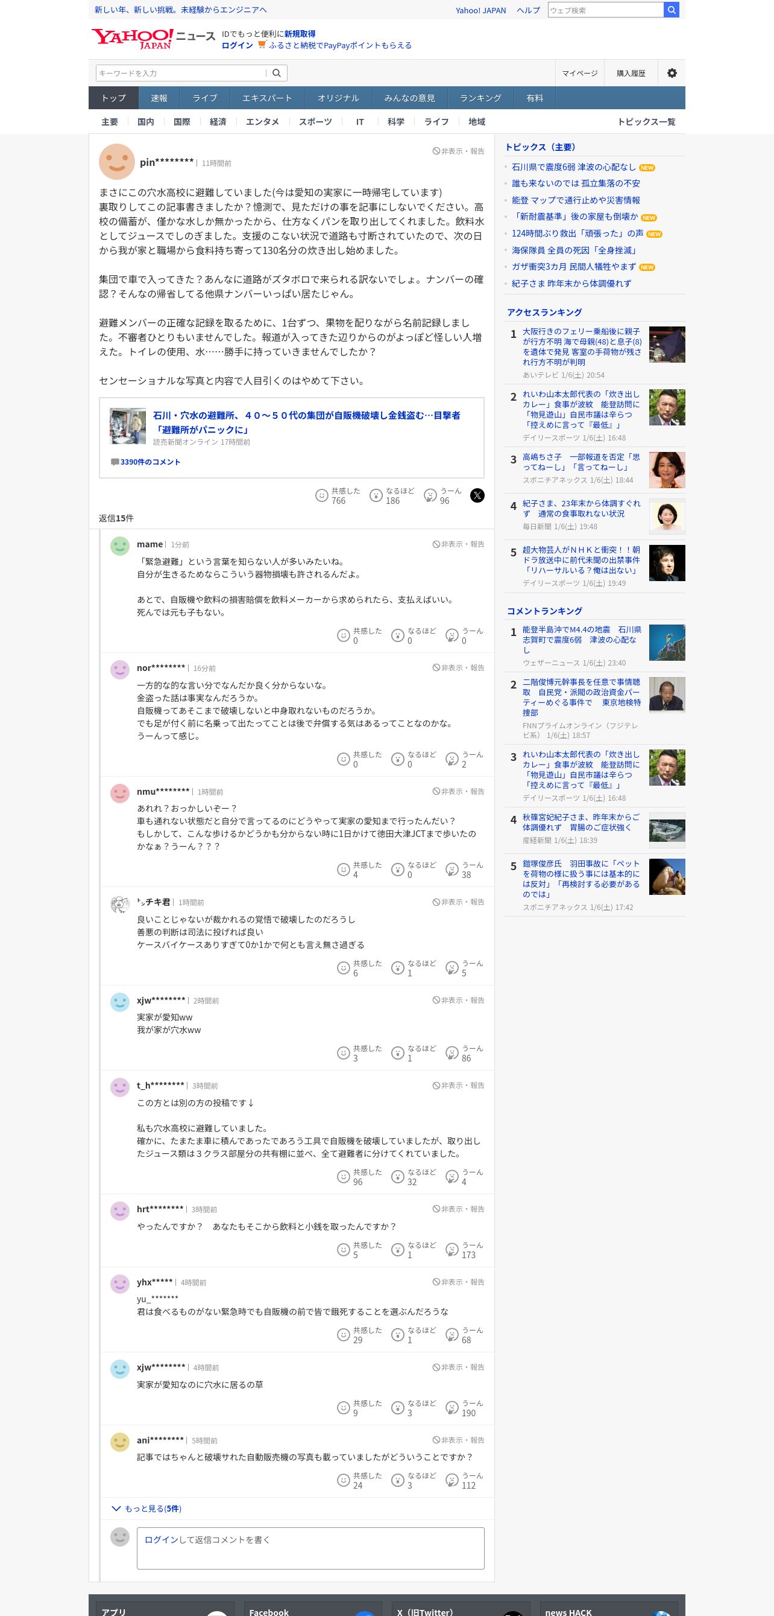Click マイページ button

580,74
